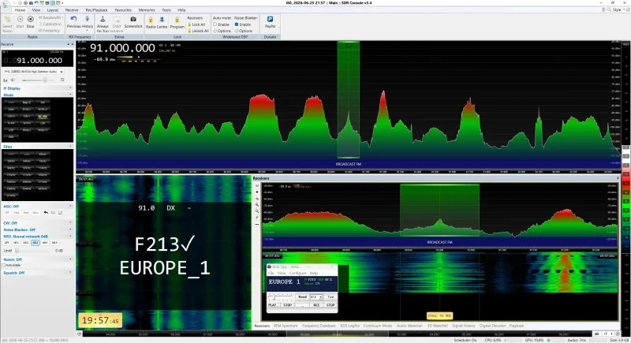This screenshot has height=343, width=631.
Task: Open Configure menu in RDS Spy
Action: tap(298, 273)
